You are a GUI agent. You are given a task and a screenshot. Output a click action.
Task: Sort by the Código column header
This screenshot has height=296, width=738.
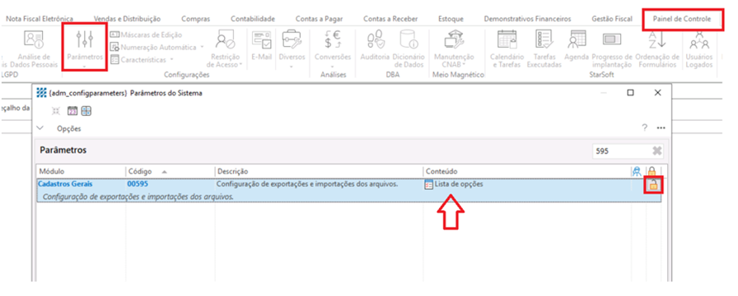[x=170, y=172]
